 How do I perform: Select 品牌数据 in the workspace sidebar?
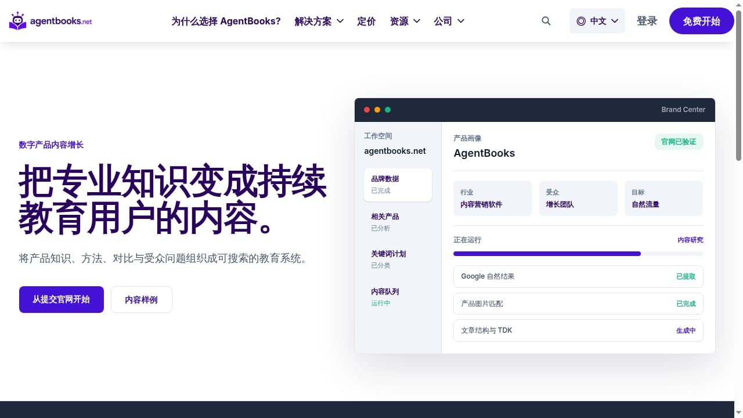tap(398, 185)
